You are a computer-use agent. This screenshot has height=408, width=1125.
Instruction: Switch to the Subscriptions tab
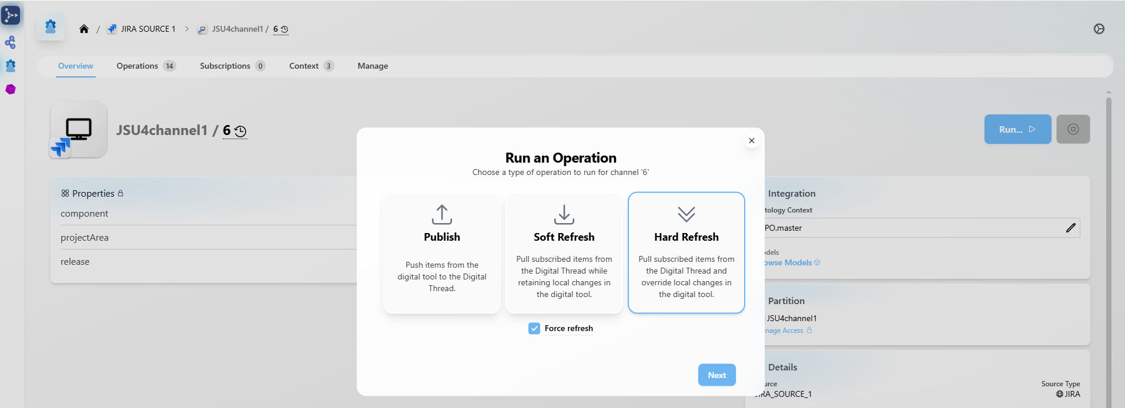[x=225, y=66]
